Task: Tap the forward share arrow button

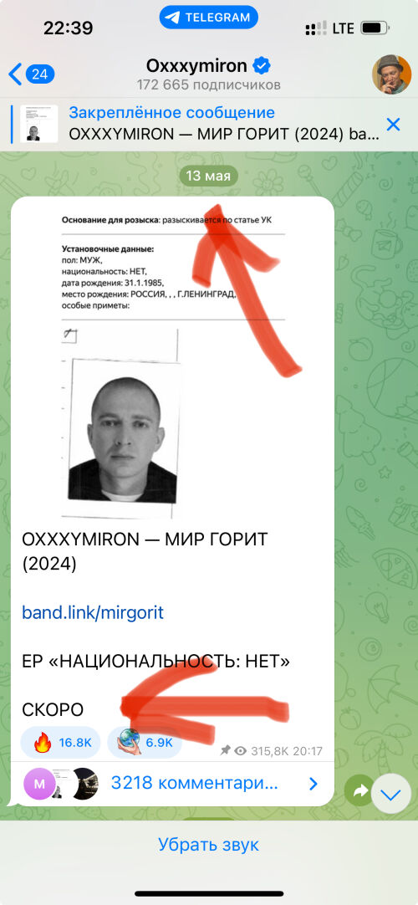Action: point(359,790)
